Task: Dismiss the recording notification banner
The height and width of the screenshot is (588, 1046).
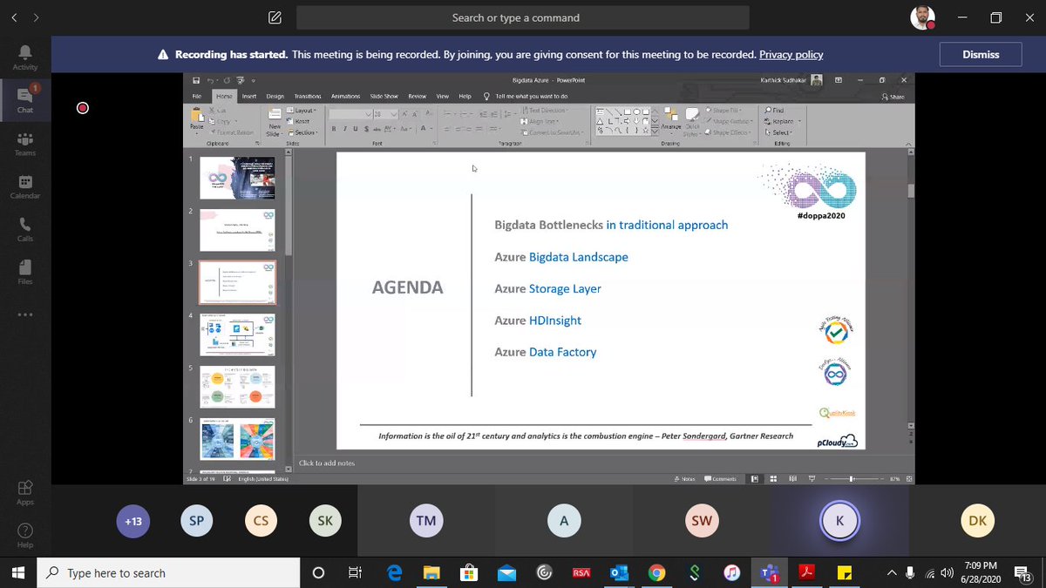Action: (x=981, y=54)
